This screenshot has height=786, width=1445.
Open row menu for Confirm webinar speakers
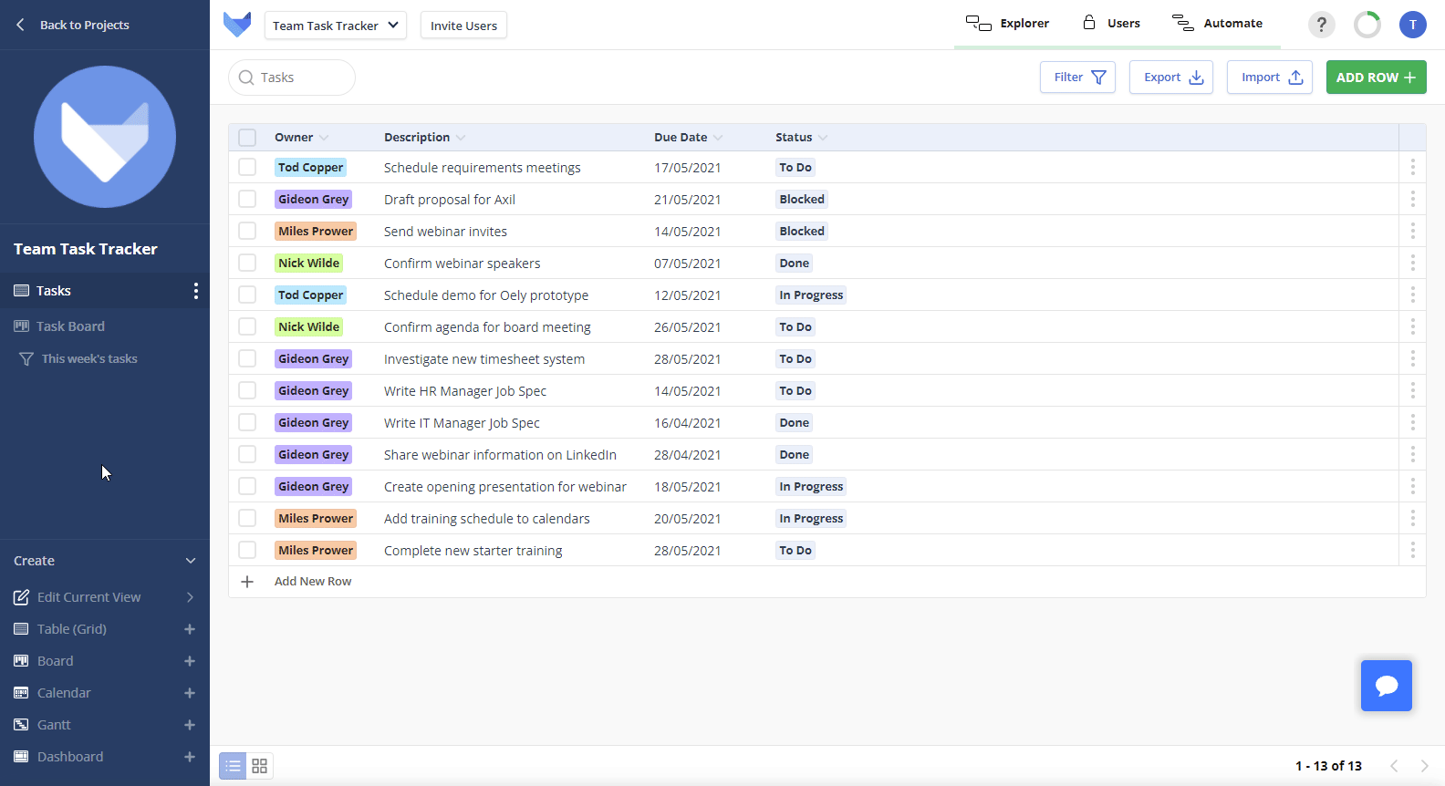pyautogui.click(x=1412, y=263)
